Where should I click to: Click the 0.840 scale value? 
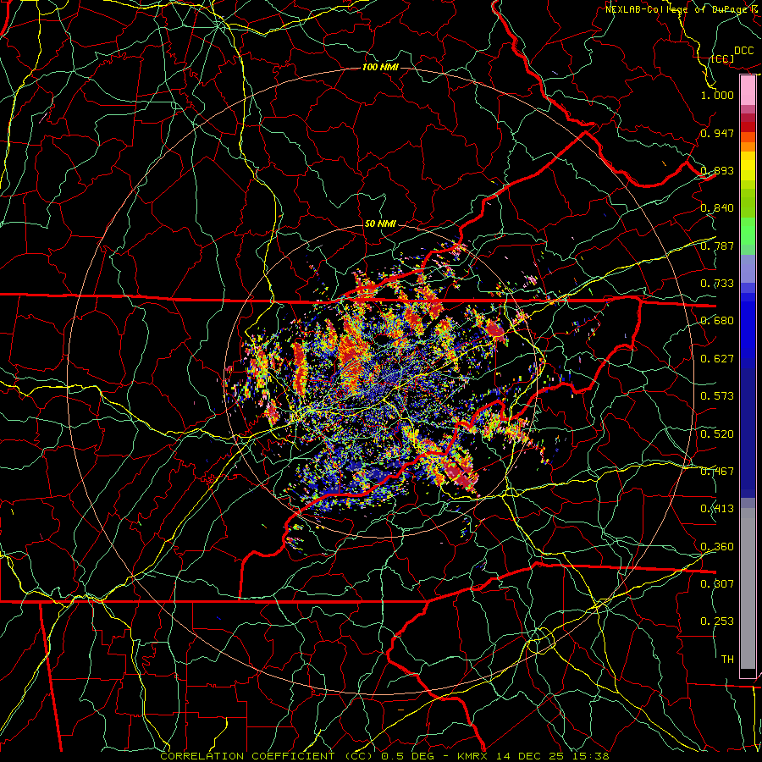coord(717,208)
